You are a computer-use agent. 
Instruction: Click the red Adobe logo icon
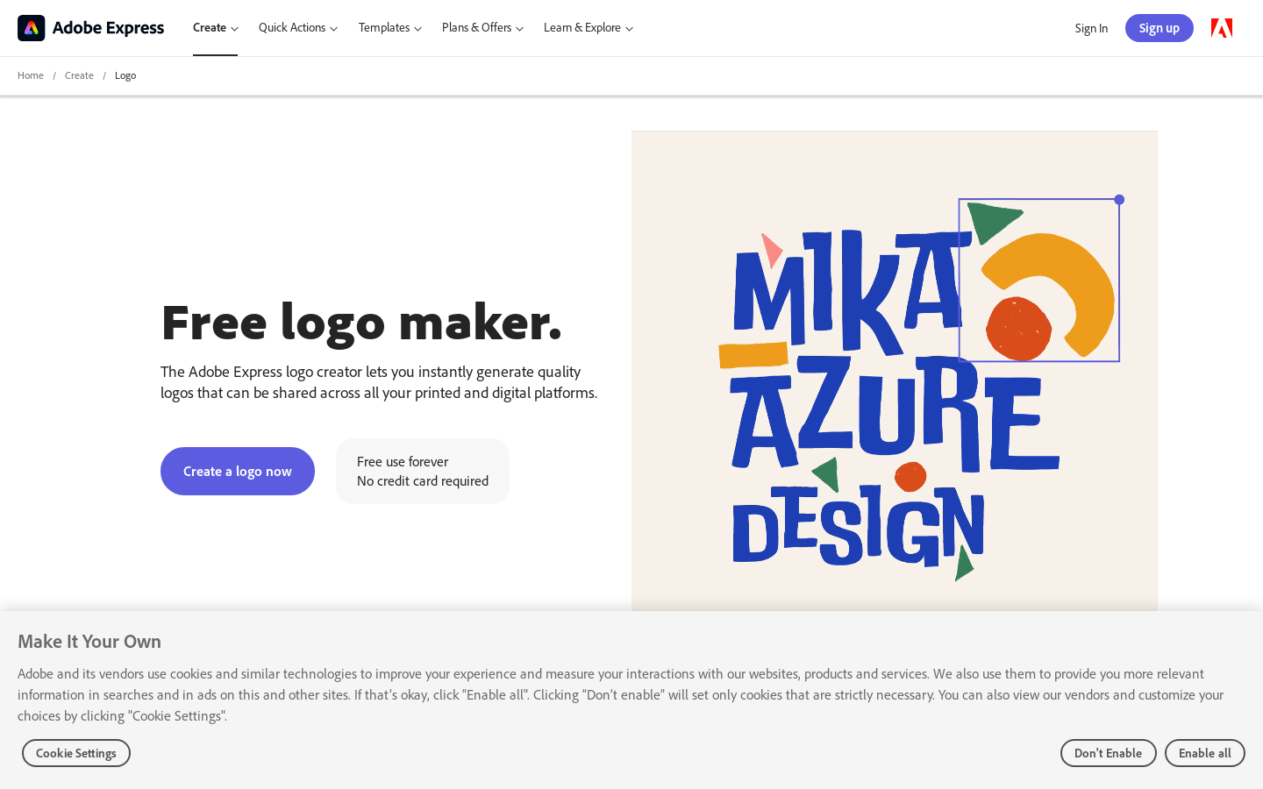(1222, 28)
